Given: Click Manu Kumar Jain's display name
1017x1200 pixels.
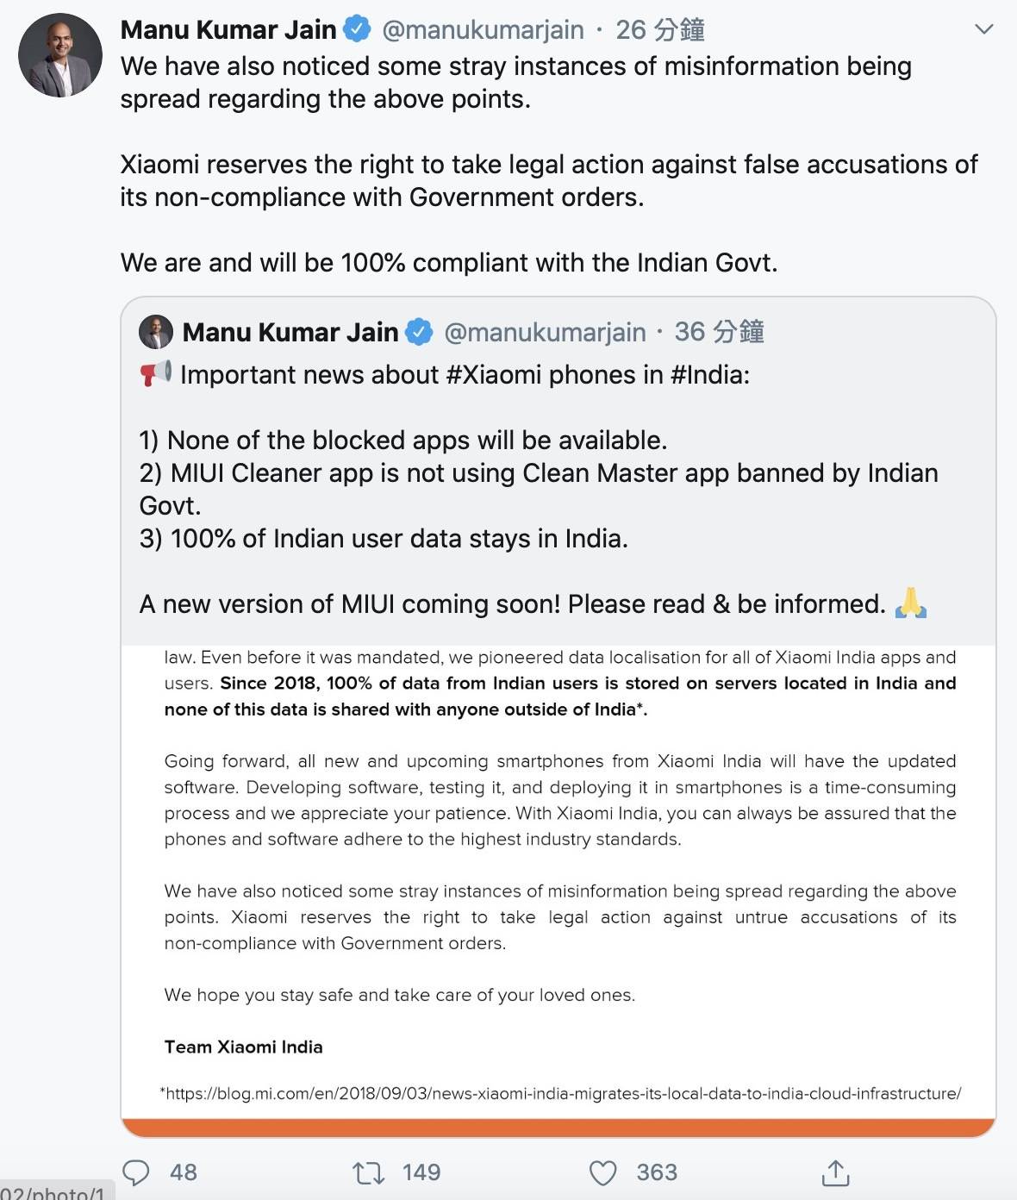Looking at the screenshot, I should (x=226, y=28).
